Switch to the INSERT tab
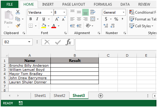This screenshot has width=157, height=107. click(x=48, y=4)
